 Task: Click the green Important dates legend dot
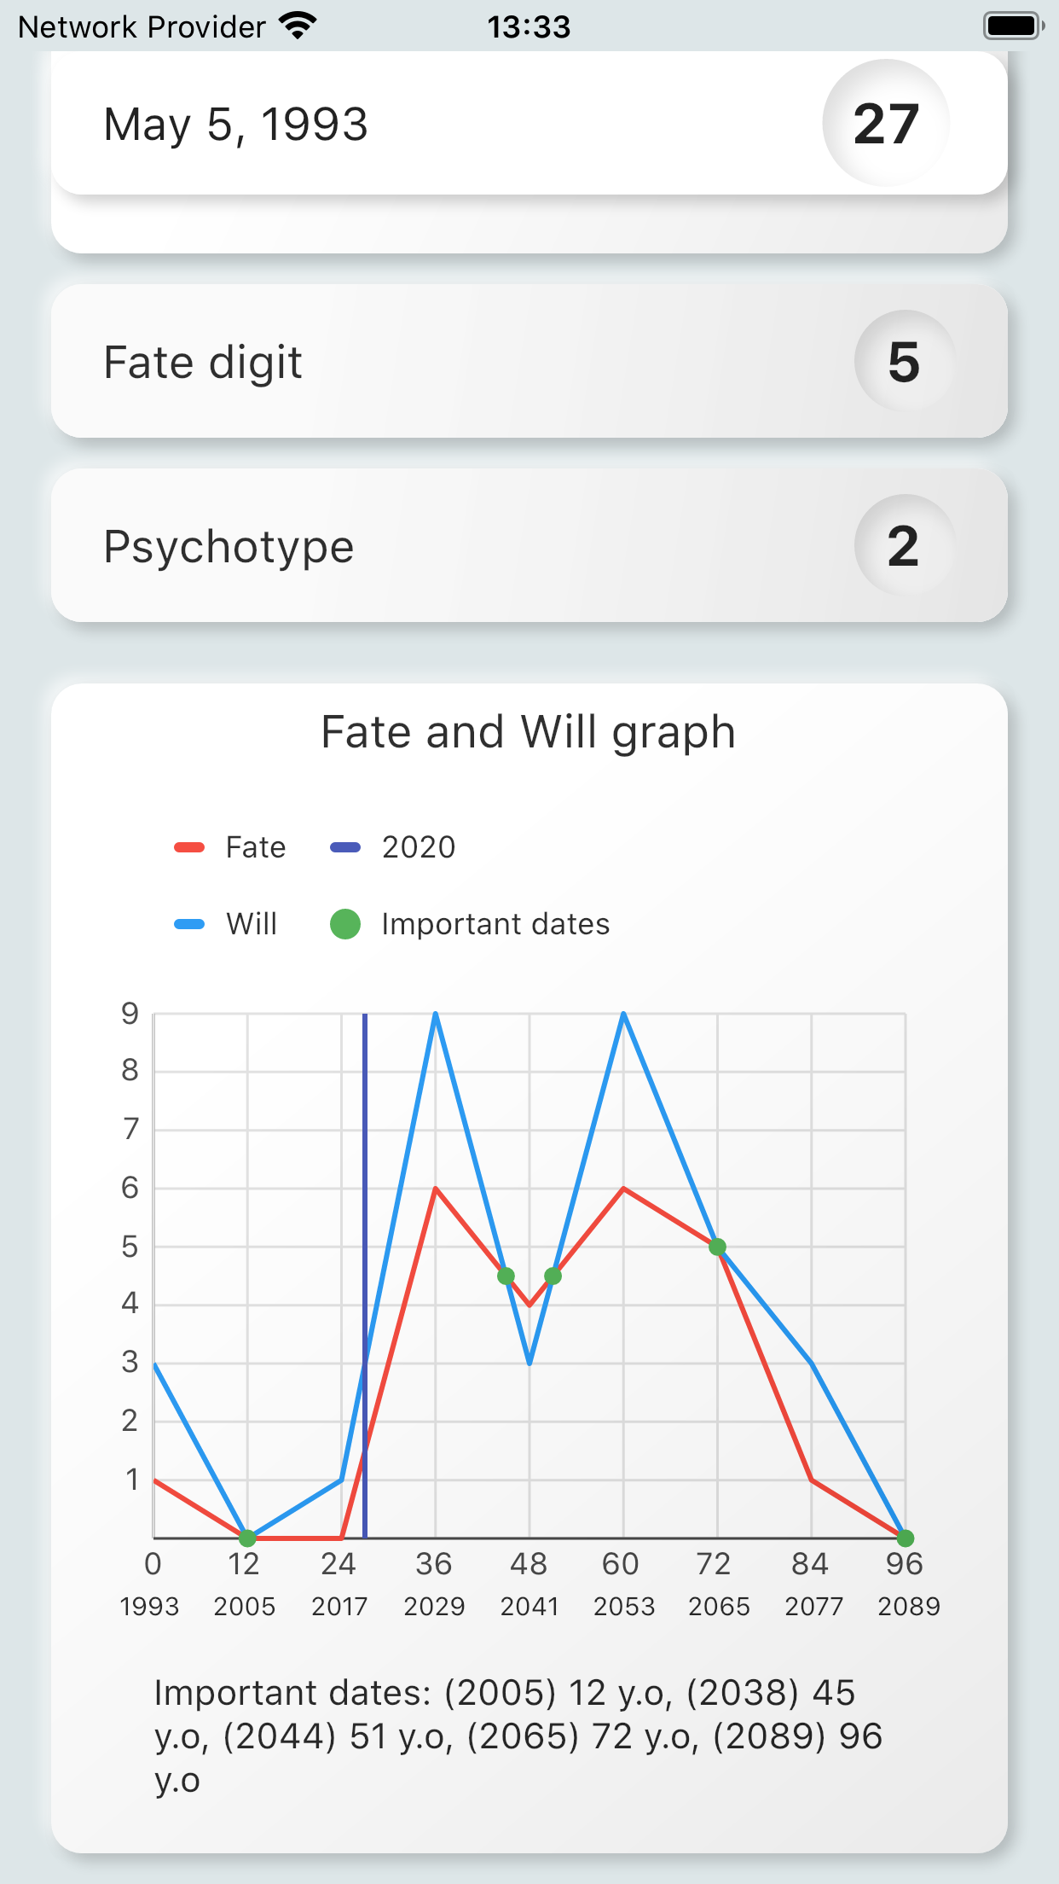[x=345, y=924]
